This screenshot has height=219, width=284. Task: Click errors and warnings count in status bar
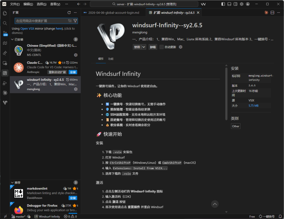[70, 216]
